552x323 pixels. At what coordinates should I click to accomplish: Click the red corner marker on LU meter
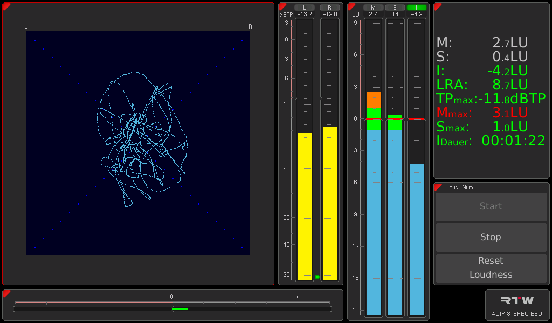coord(351,6)
